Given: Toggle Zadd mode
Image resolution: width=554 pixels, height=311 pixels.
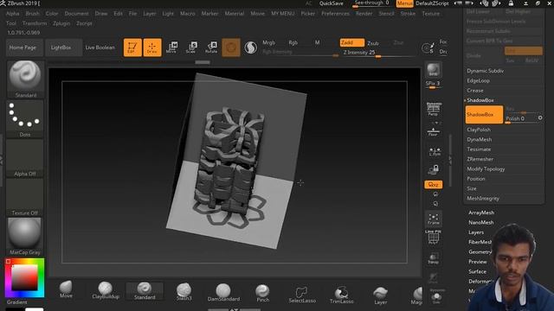Looking at the screenshot, I should (352, 42).
